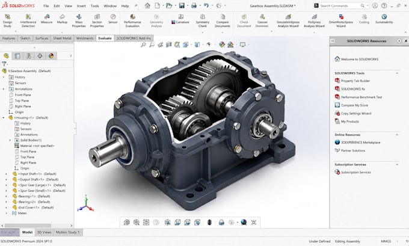
Task: Expand Solid Bodies(1) under Housing
Action: click(10, 140)
